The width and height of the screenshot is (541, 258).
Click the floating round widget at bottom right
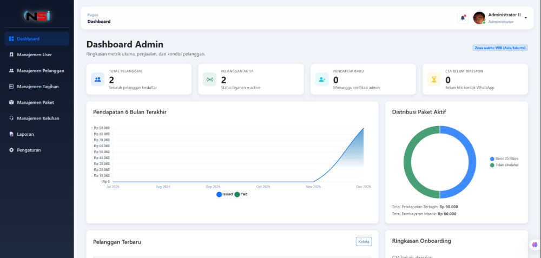[535, 245]
